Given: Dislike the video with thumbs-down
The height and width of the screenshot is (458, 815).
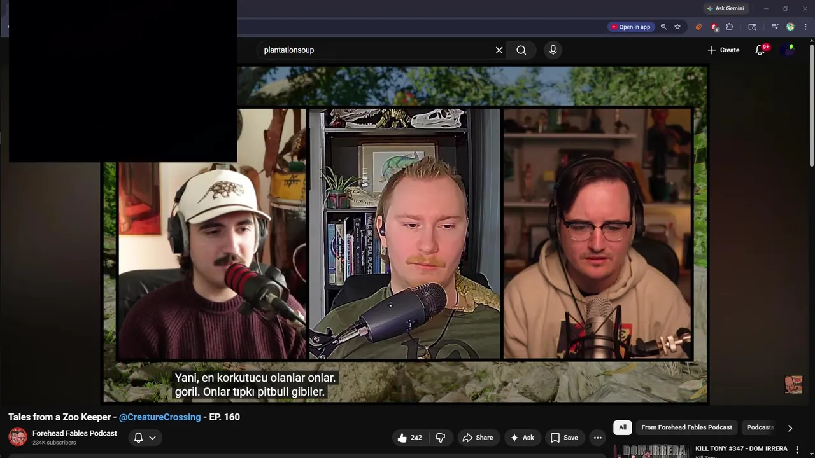Looking at the screenshot, I should [440, 438].
